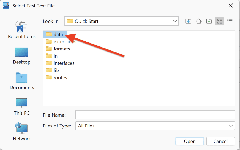Image resolution: width=240 pixels, height=150 pixels.
Task: Go to the Desktop location
Action: (22, 56)
